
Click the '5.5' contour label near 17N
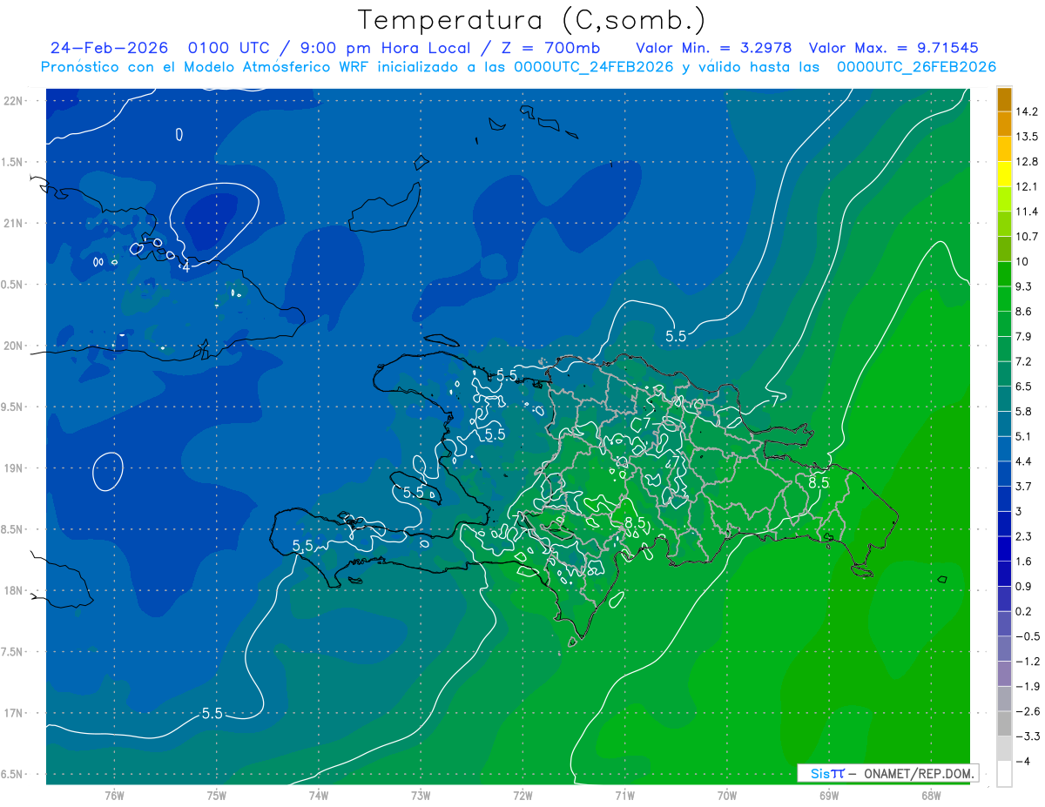pyautogui.click(x=212, y=713)
